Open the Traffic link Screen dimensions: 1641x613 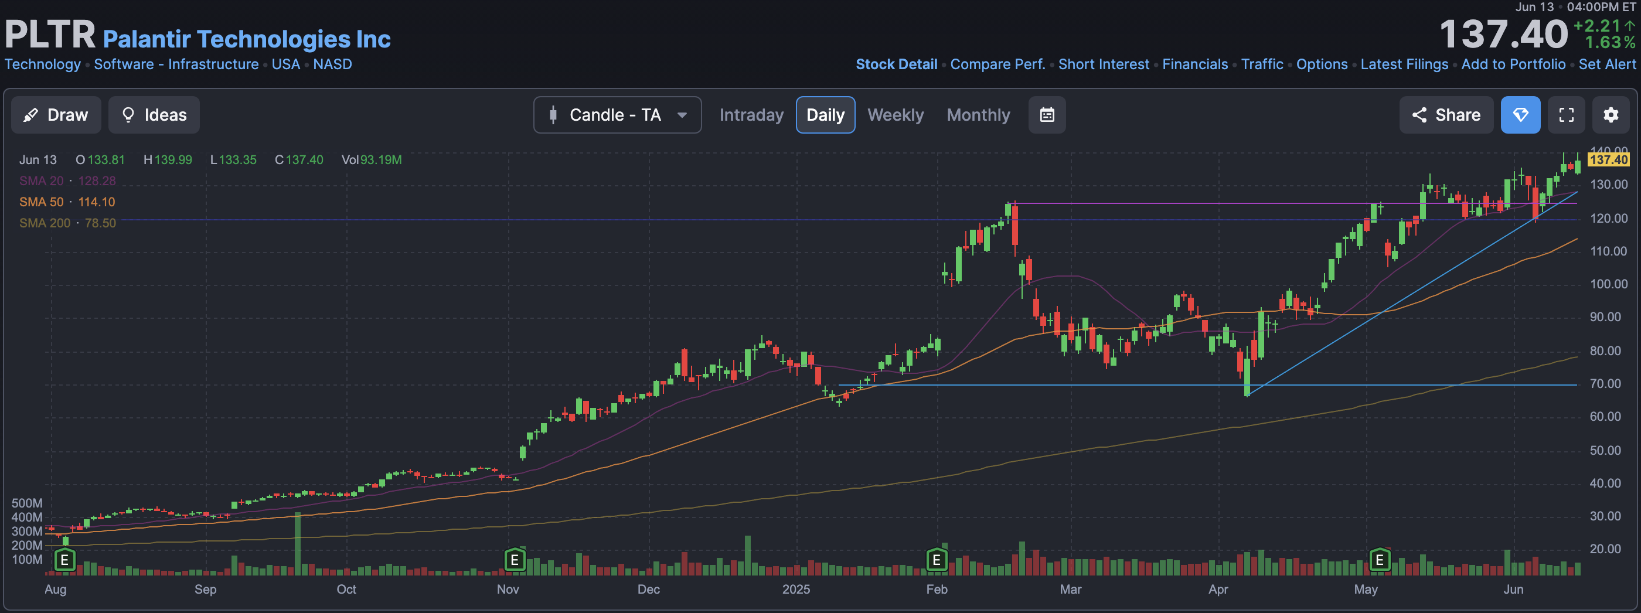[x=1262, y=64]
